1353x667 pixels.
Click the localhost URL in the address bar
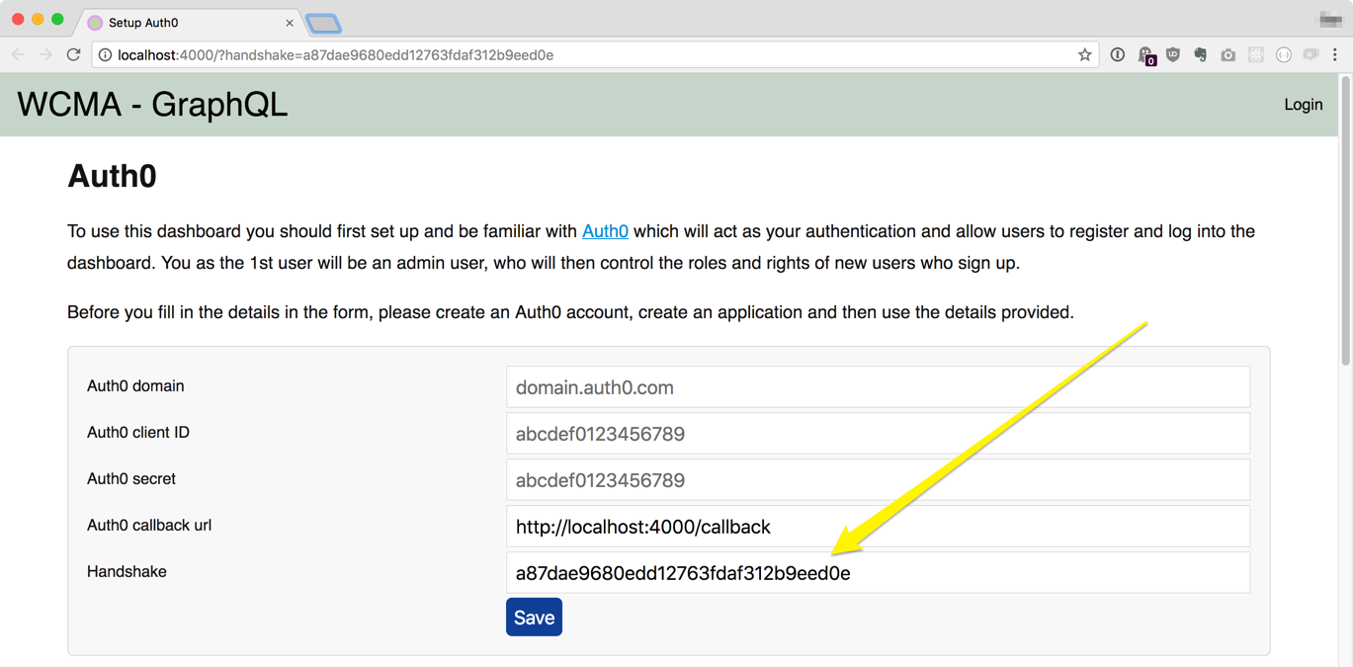coord(335,55)
